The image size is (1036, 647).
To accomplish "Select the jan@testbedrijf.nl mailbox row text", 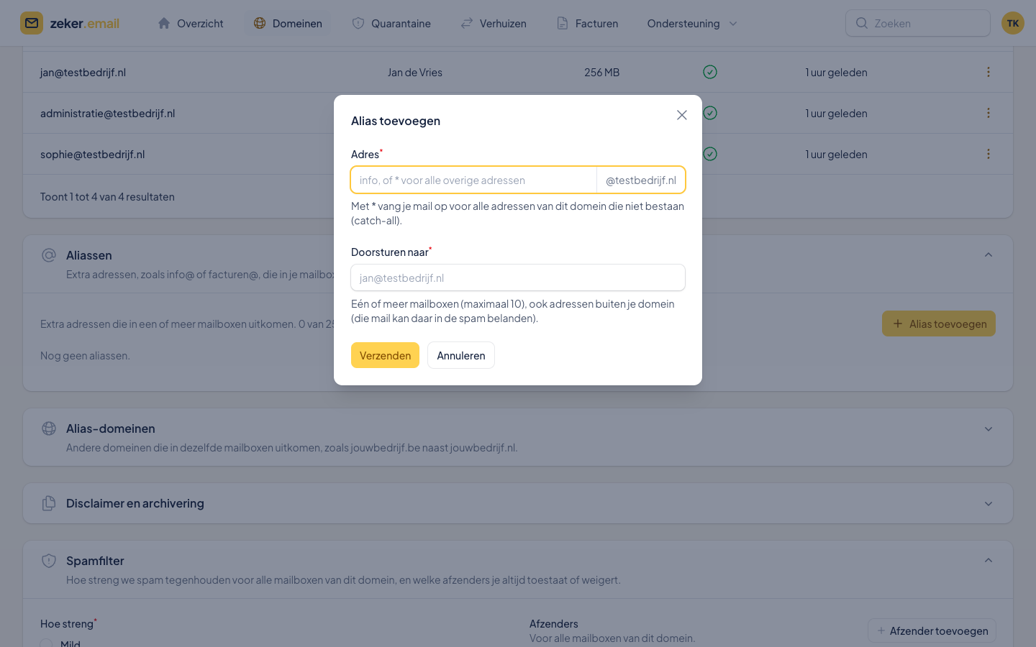I will [x=83, y=72].
